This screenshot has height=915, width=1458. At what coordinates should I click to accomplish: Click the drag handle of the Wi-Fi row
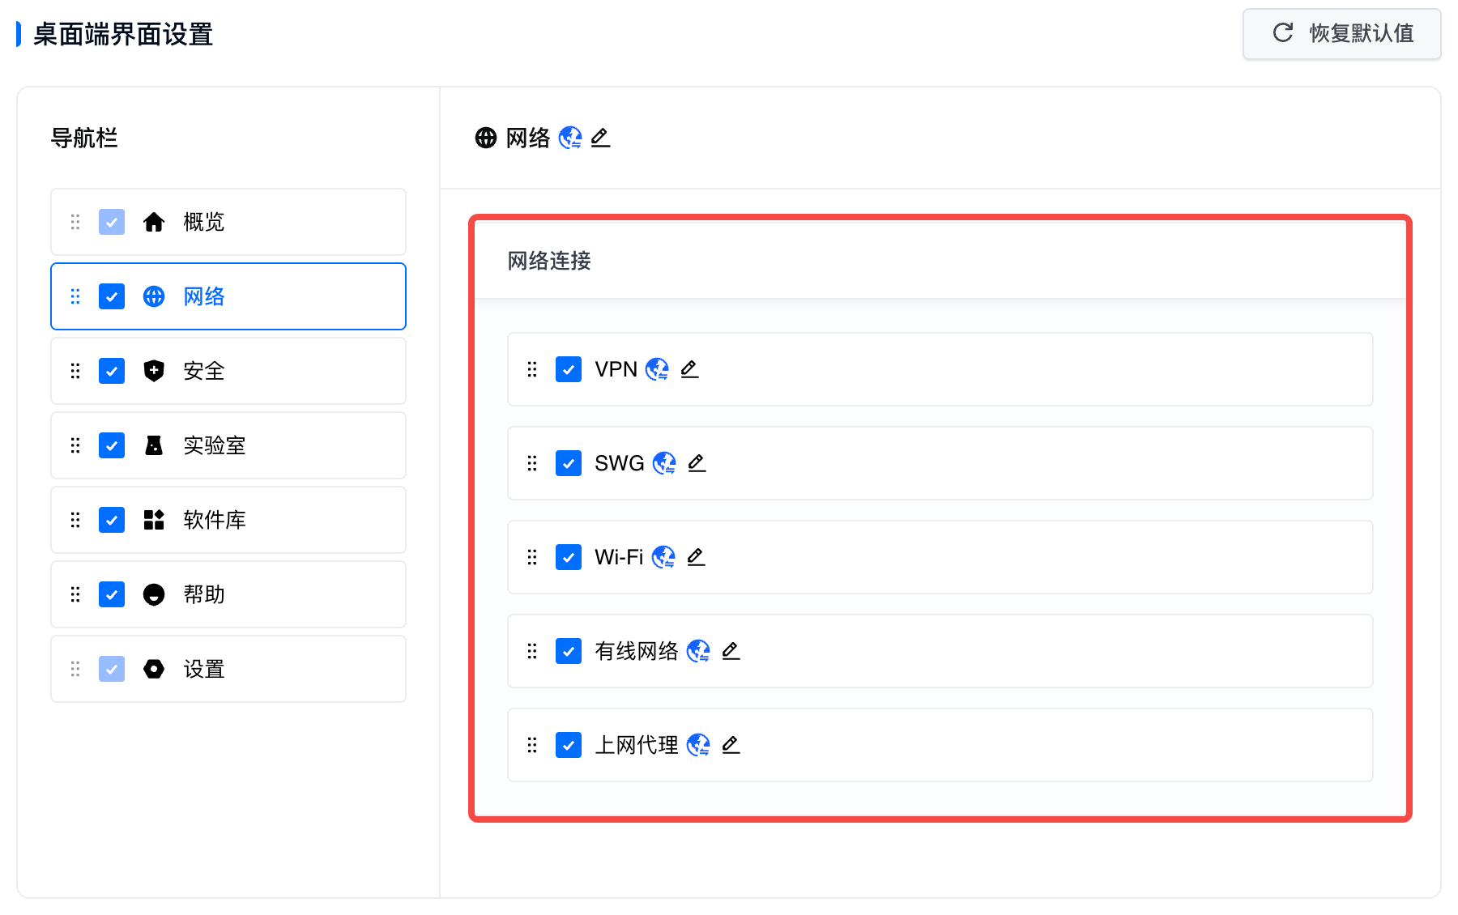pos(532,557)
